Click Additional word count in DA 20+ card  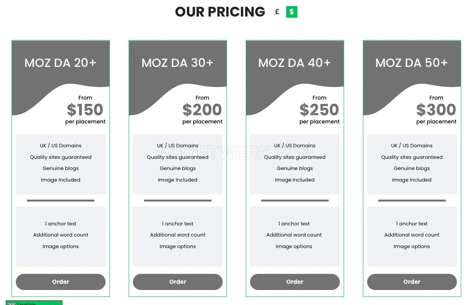click(x=60, y=235)
